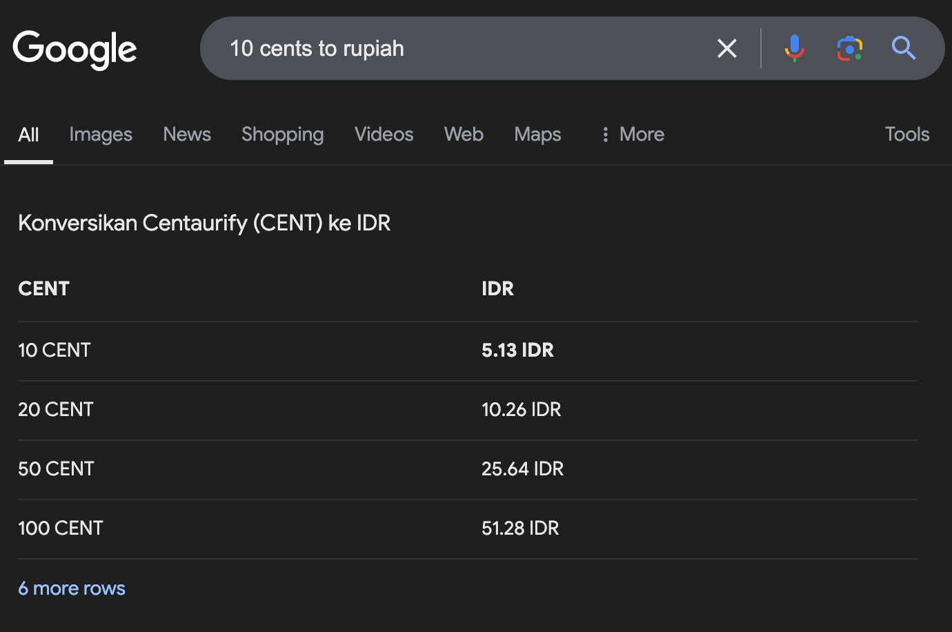952x632 pixels.
Task: Switch to the Images tab
Action: point(101,135)
